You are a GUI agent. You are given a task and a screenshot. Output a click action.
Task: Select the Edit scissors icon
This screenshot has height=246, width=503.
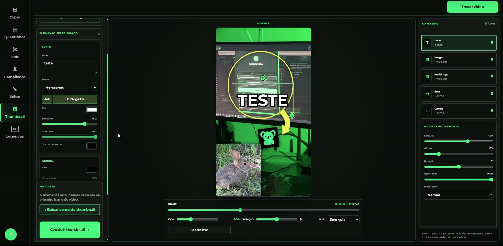15,50
